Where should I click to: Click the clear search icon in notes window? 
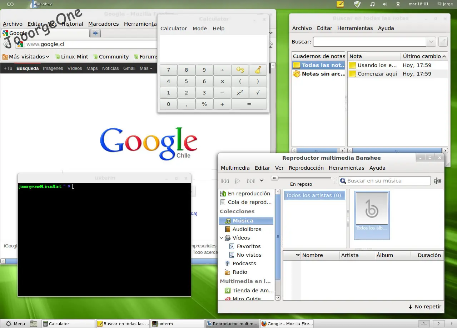coord(443,42)
